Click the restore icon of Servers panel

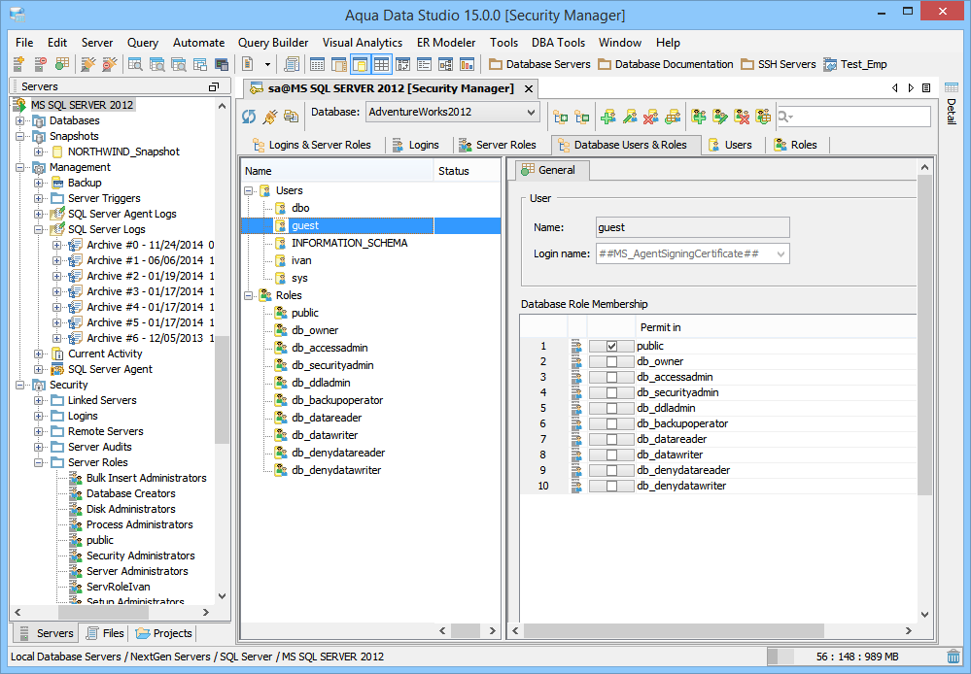pyautogui.click(x=214, y=86)
